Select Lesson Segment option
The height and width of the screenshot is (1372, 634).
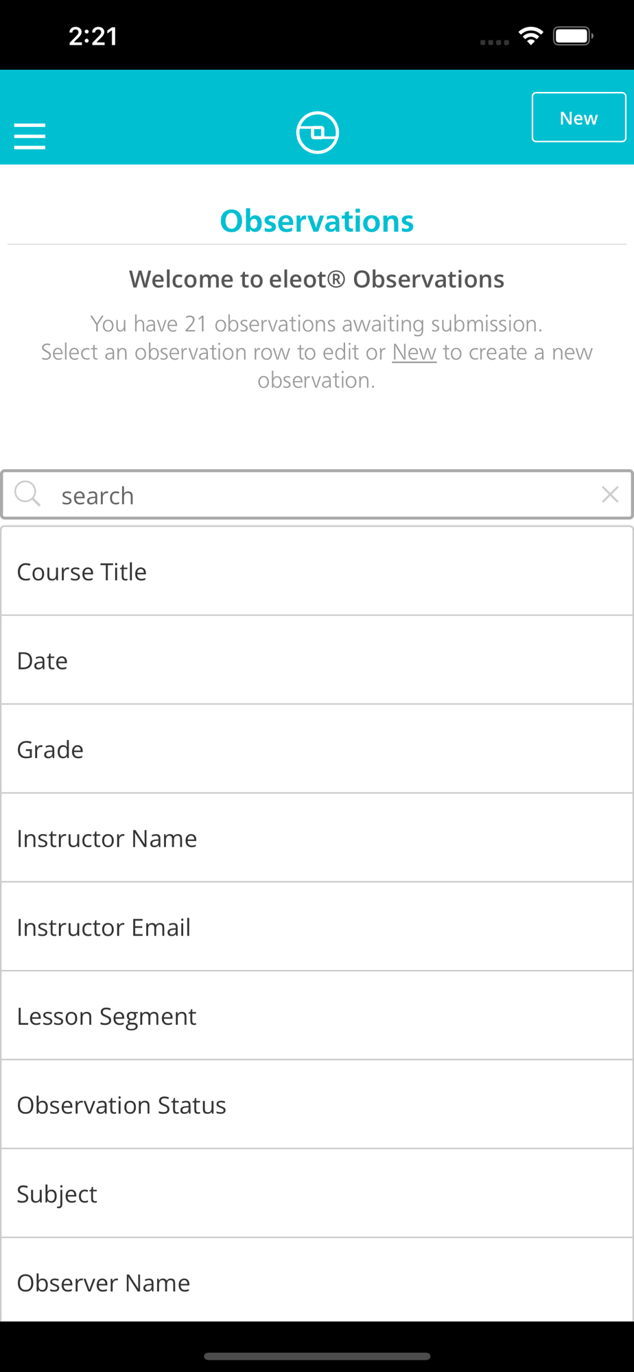tap(316, 1016)
